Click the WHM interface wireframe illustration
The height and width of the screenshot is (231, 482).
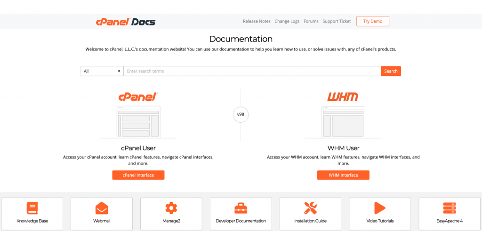point(343,122)
